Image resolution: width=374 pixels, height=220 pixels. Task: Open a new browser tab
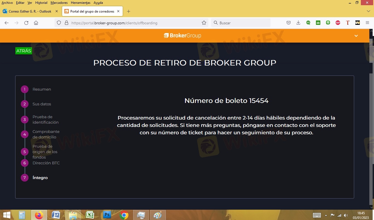(129, 11)
